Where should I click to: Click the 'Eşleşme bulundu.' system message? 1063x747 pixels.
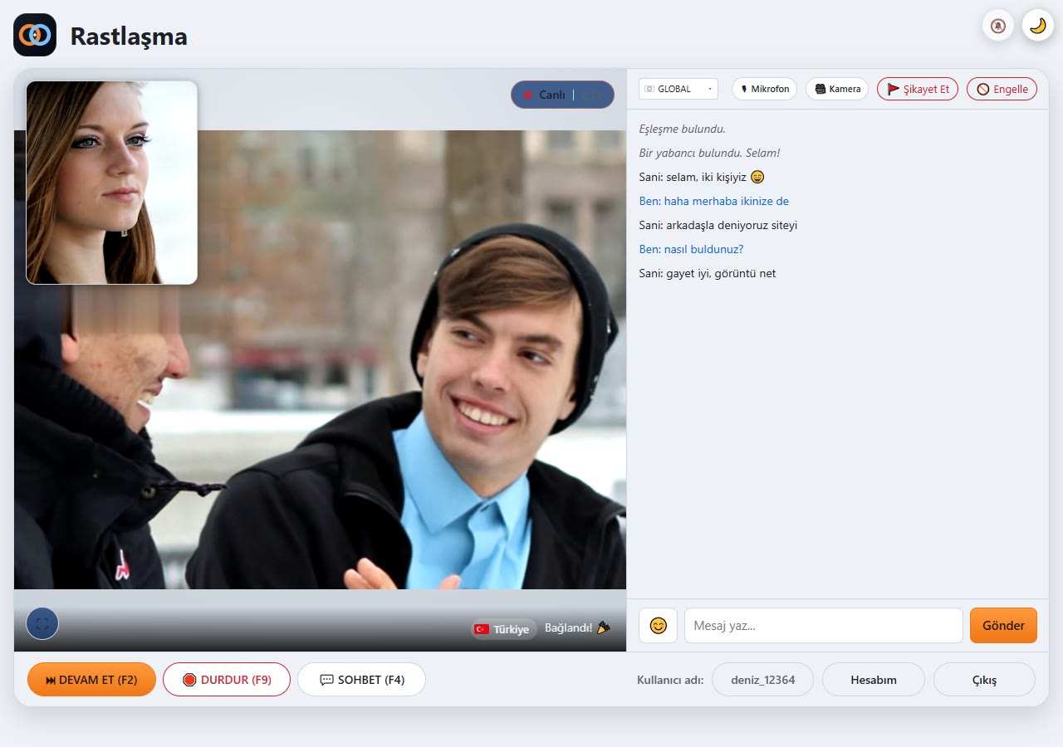683,129
